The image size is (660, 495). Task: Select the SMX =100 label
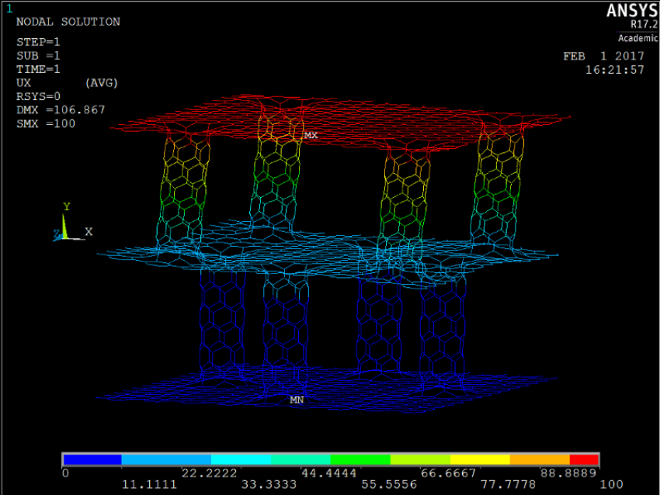tap(46, 123)
